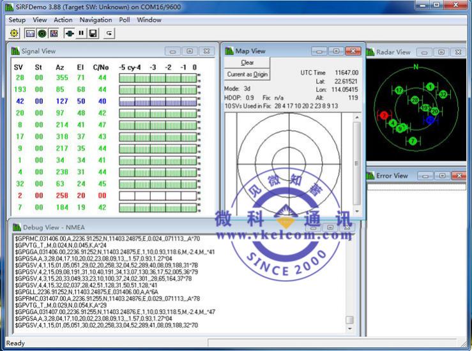This screenshot has height=351, width=472.
Task: Pause the display with the pause icon
Action: [x=81, y=33]
